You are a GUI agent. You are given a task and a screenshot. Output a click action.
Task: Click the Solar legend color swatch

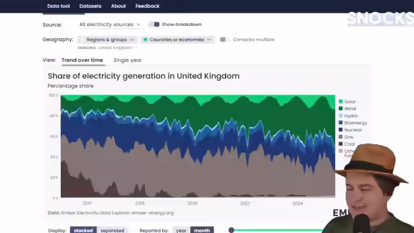click(341, 102)
